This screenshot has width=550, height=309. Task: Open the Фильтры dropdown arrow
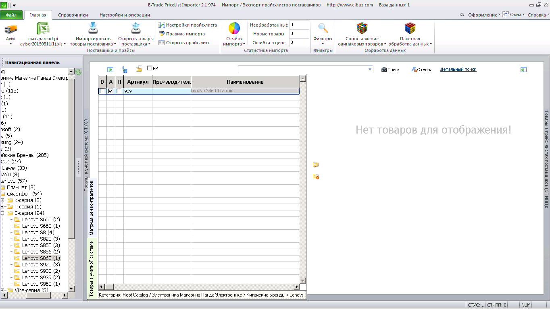coord(323,44)
